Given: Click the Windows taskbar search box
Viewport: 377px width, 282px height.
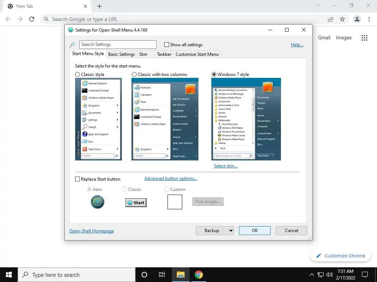Looking at the screenshot, I should tap(77, 275).
